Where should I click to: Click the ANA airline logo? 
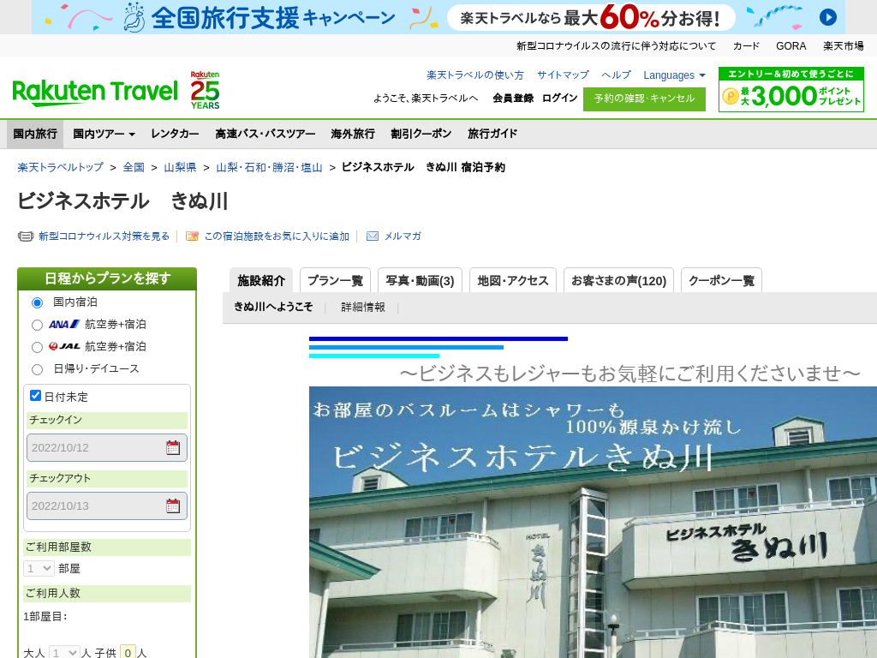64,324
